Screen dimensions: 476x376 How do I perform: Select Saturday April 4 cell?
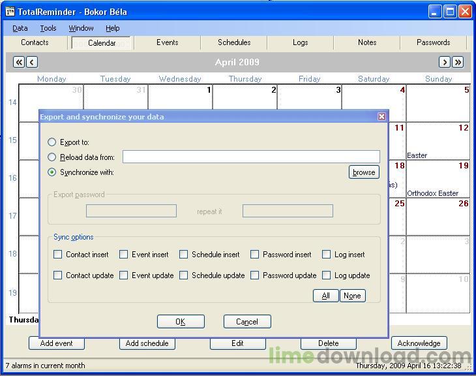tap(374, 97)
